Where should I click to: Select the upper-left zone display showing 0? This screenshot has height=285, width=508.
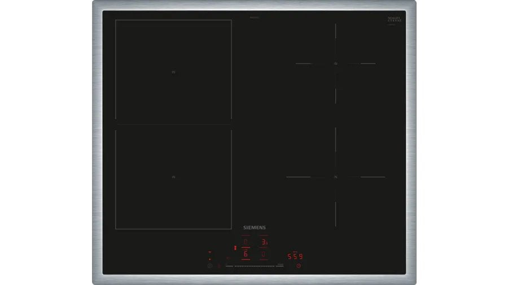click(x=246, y=242)
